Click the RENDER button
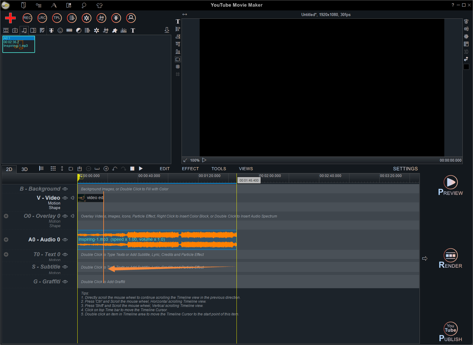 point(450,259)
